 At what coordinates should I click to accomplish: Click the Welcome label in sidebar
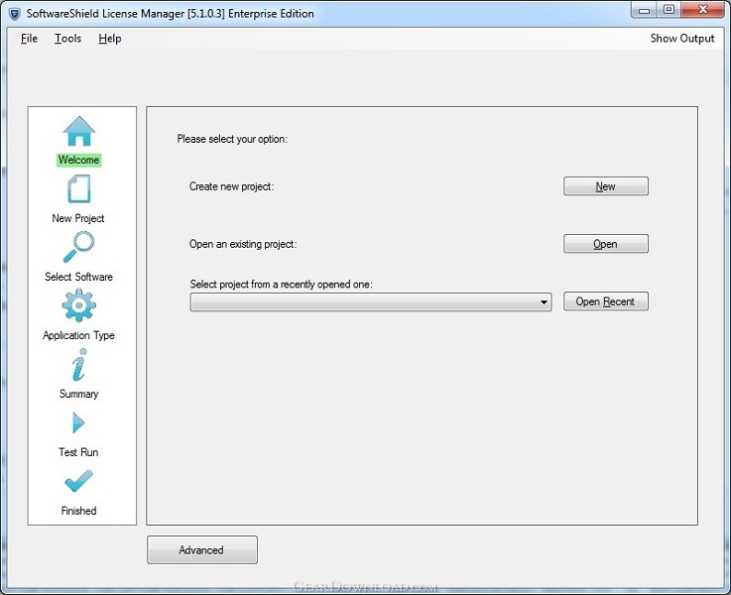78,160
